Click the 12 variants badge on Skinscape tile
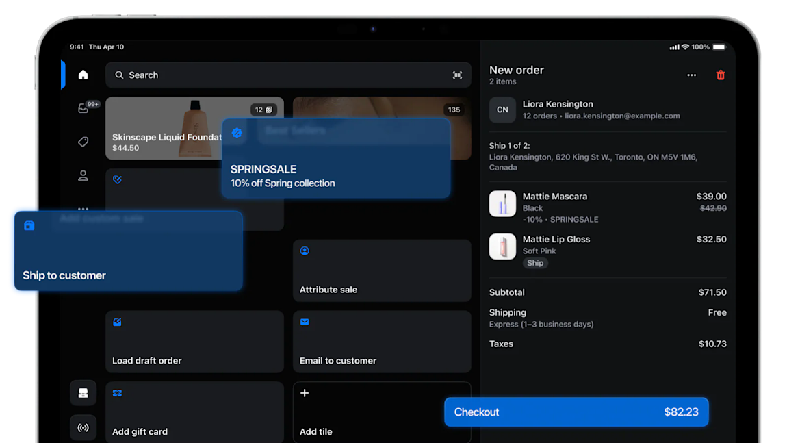787x443 pixels. (263, 110)
